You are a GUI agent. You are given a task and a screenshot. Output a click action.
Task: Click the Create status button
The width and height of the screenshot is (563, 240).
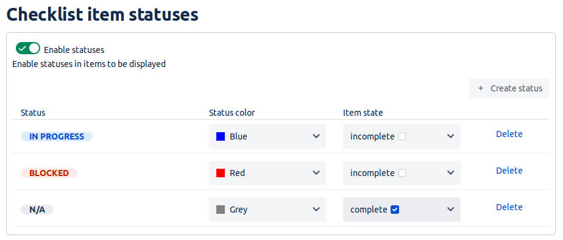(509, 88)
